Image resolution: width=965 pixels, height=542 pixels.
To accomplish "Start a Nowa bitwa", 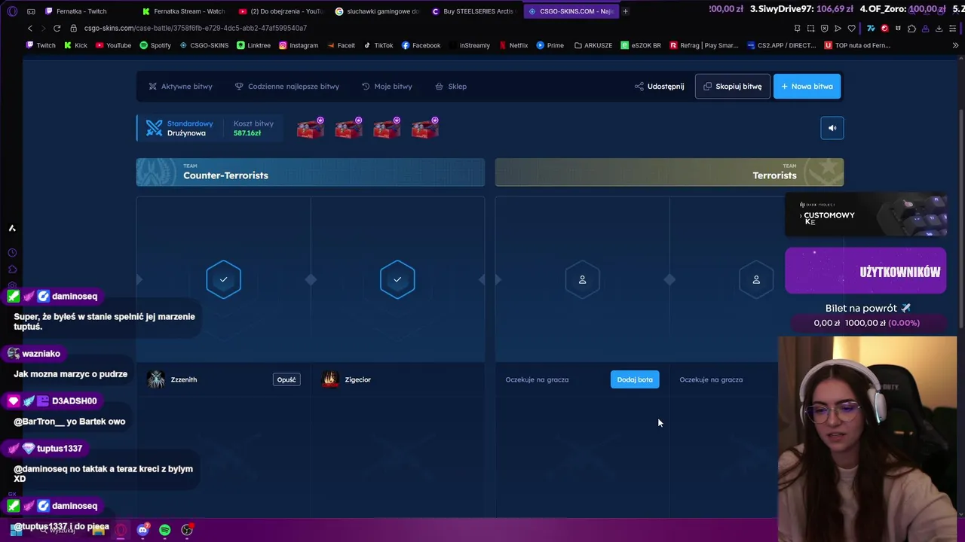I will 807,87.
